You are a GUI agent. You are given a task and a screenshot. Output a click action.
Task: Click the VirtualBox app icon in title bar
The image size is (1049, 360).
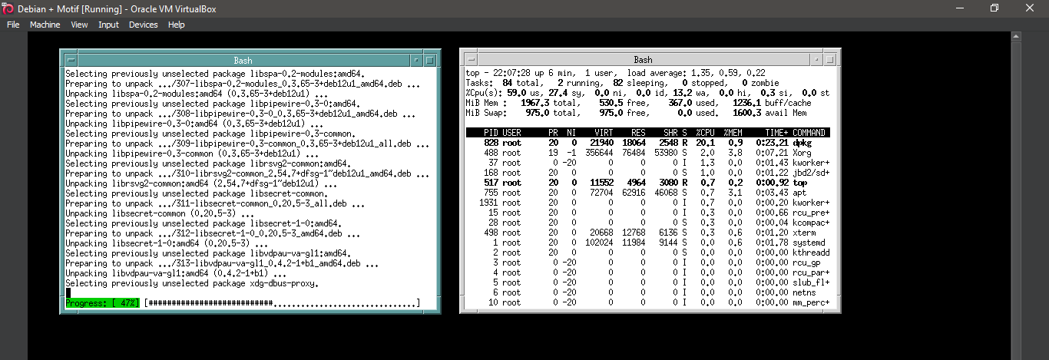(8, 8)
